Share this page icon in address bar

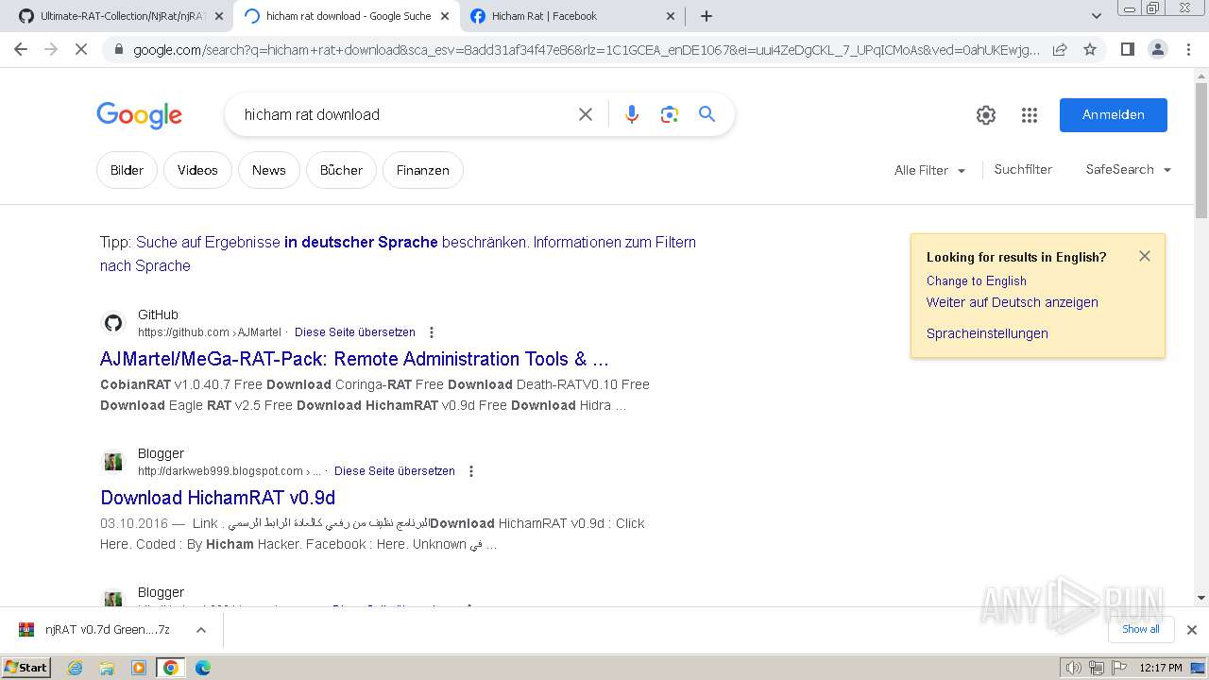click(1060, 49)
